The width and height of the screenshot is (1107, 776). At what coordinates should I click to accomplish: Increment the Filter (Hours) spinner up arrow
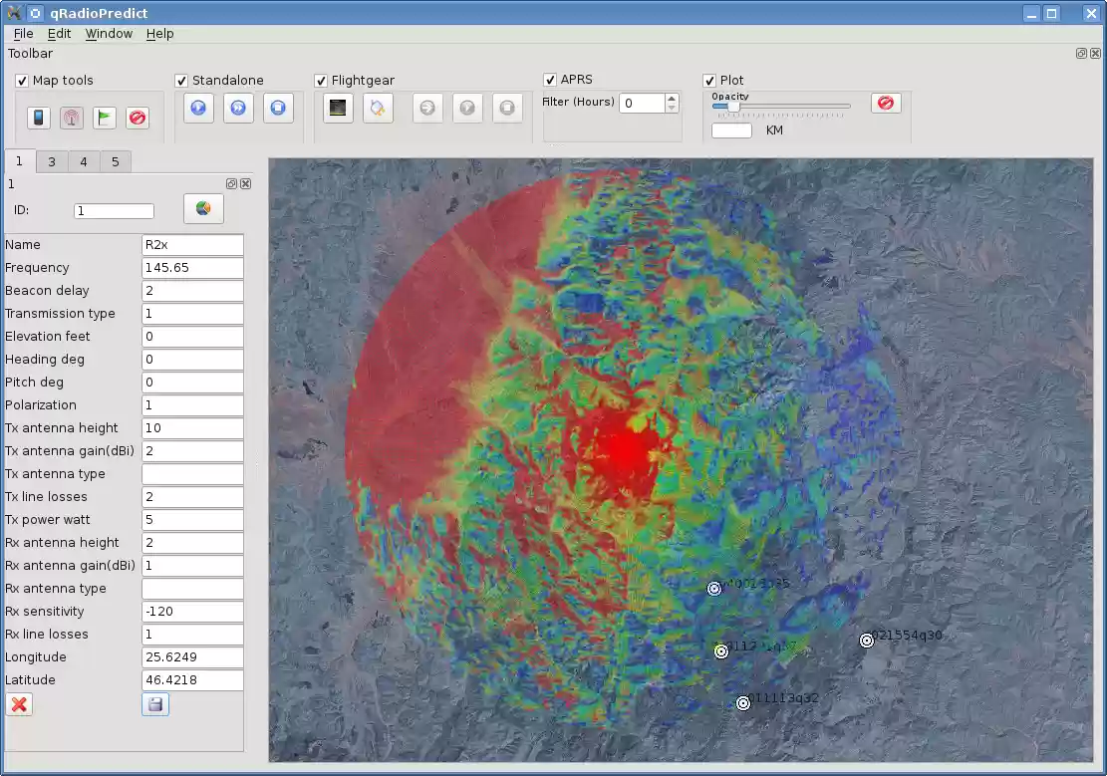(671, 98)
